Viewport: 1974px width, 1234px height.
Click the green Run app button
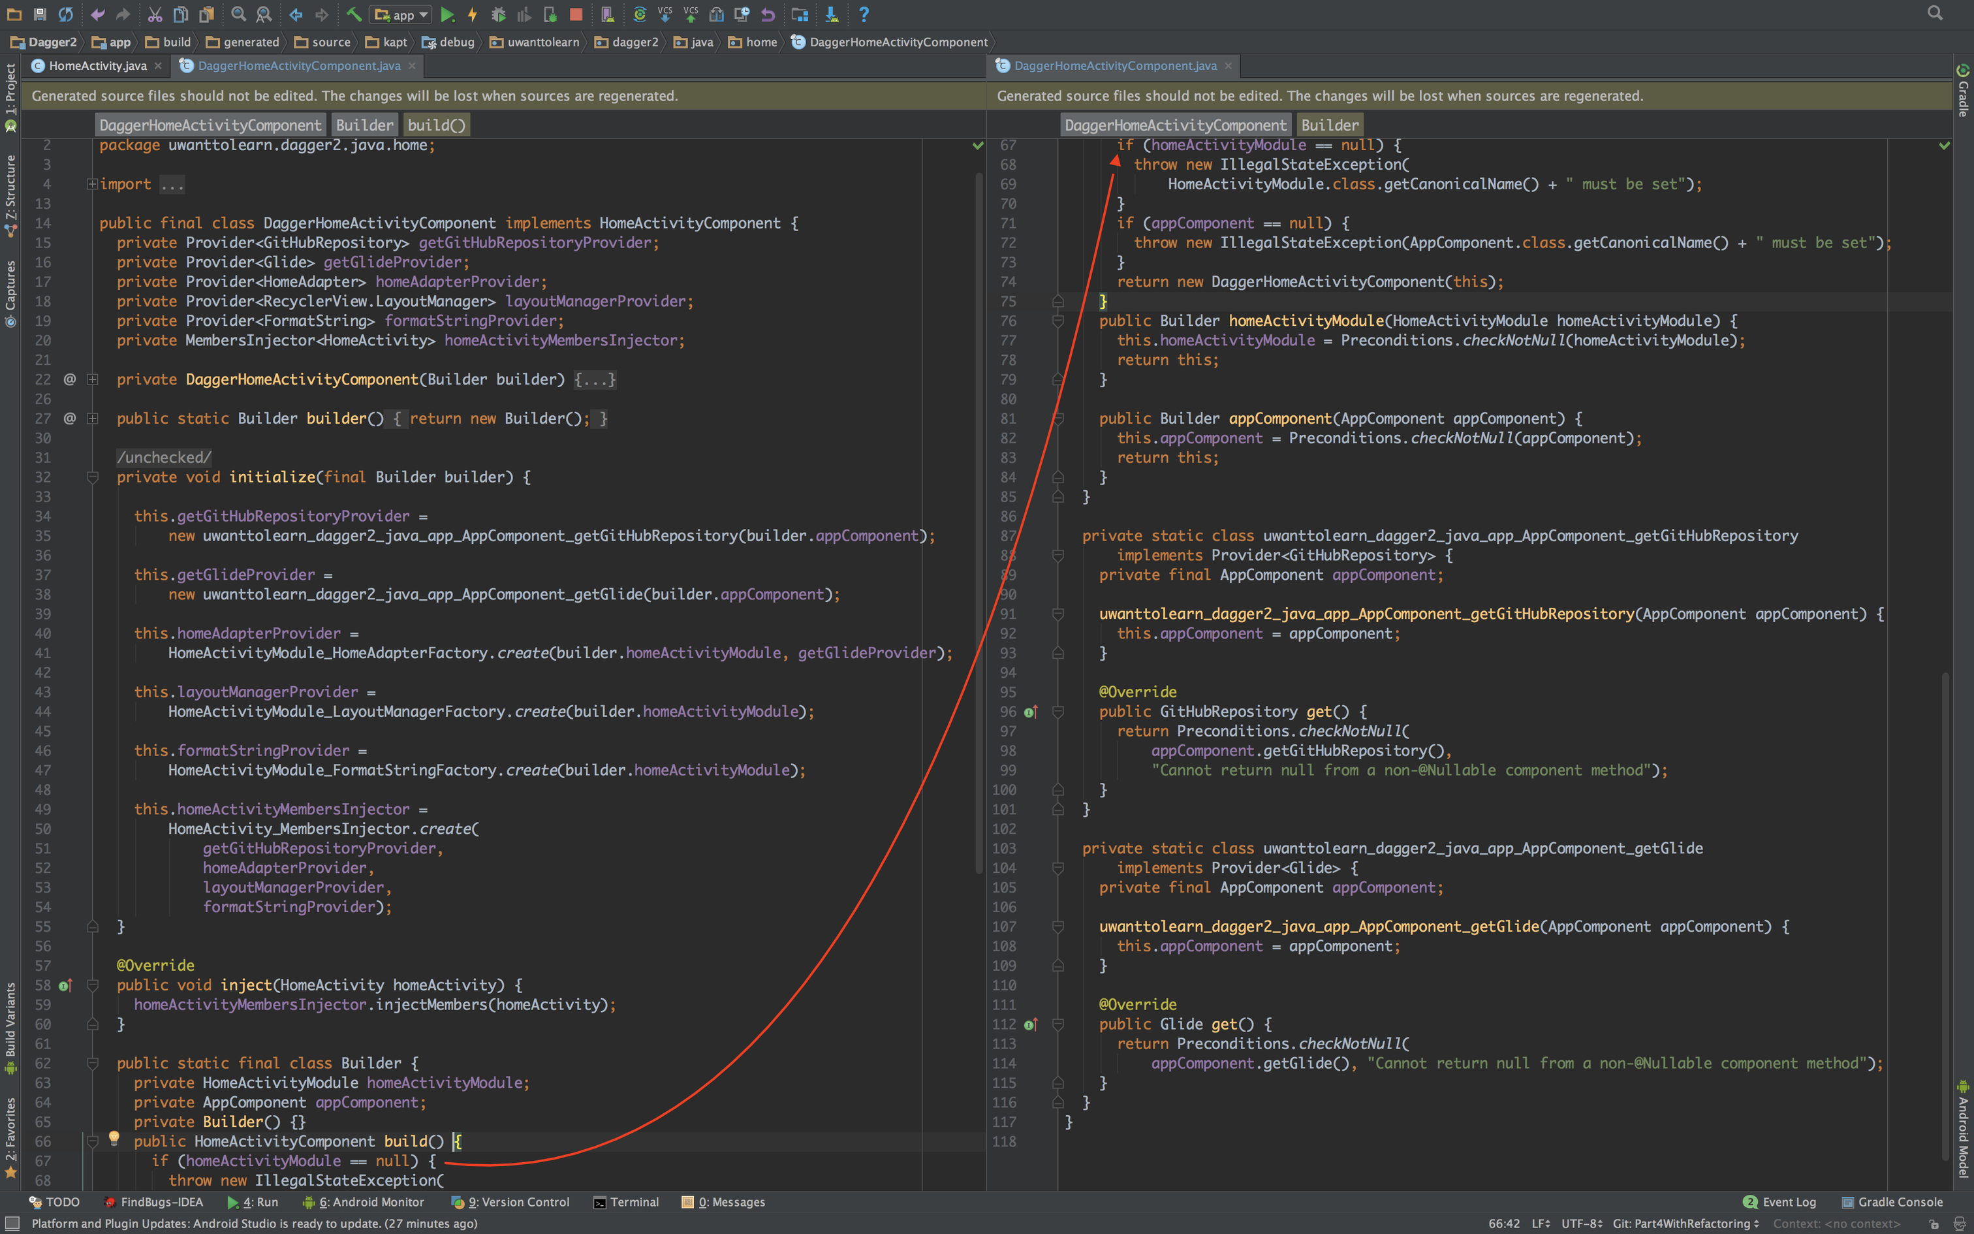point(447,14)
